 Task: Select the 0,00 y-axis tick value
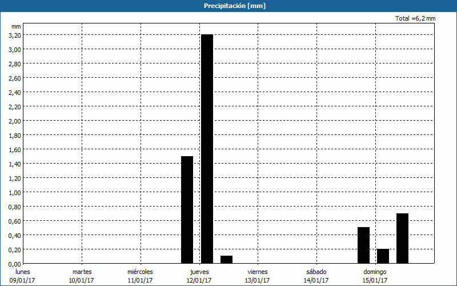pos(15,264)
